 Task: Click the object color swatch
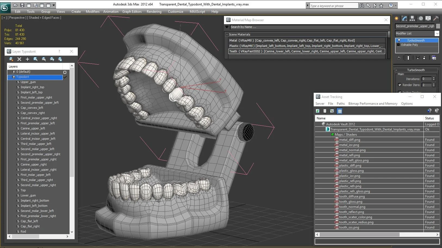coord(438,26)
